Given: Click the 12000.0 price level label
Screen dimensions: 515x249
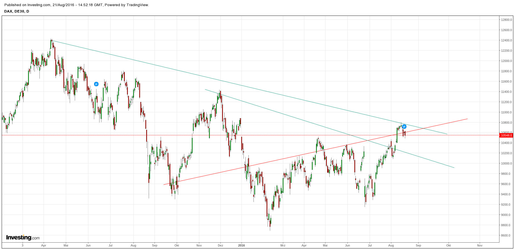Looking at the screenshot, I should pyautogui.click(x=506, y=61).
